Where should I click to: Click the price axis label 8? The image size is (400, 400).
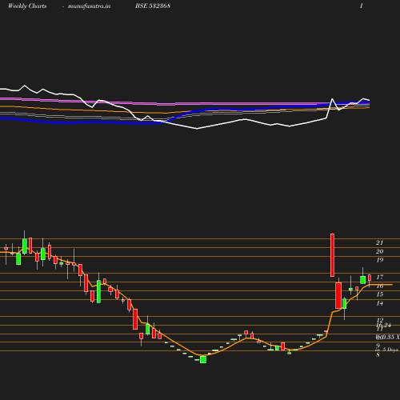tap(378, 354)
